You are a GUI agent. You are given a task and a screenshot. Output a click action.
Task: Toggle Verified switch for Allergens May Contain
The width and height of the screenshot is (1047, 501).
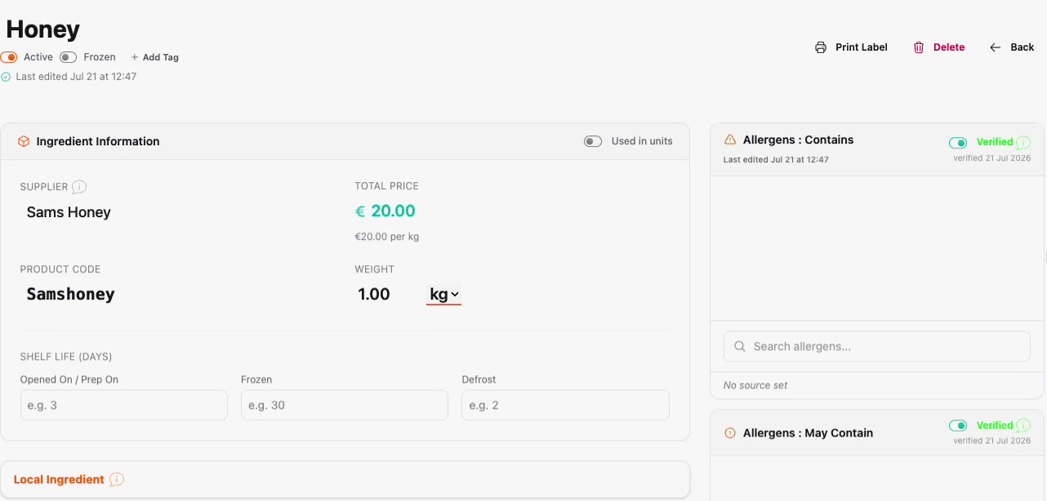click(x=958, y=426)
